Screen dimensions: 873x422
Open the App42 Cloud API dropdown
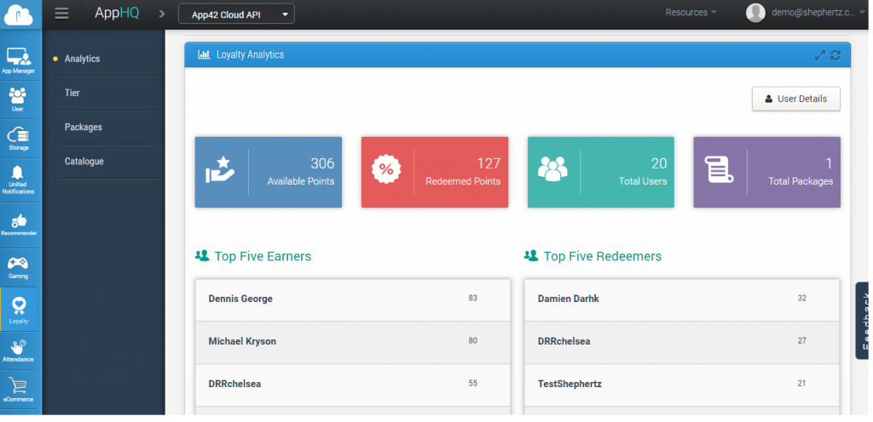[236, 14]
